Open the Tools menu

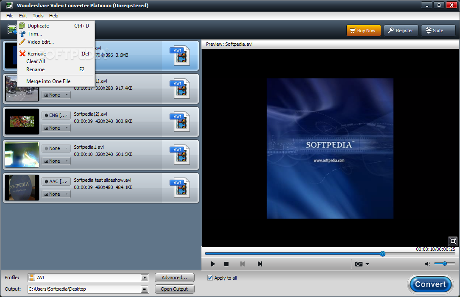pos(38,16)
